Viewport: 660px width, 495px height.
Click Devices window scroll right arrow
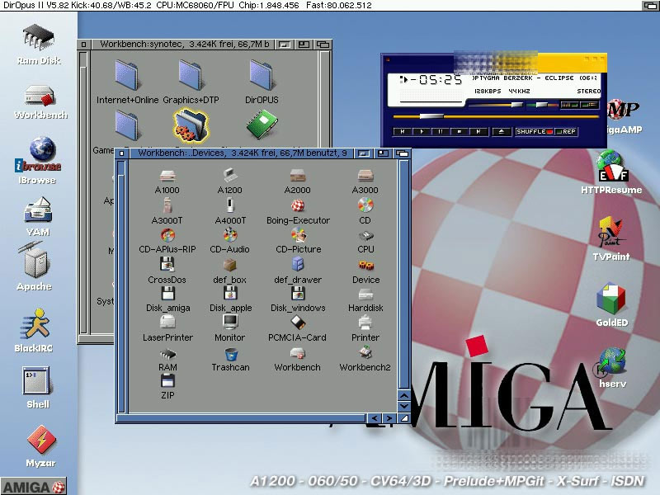pos(389,418)
